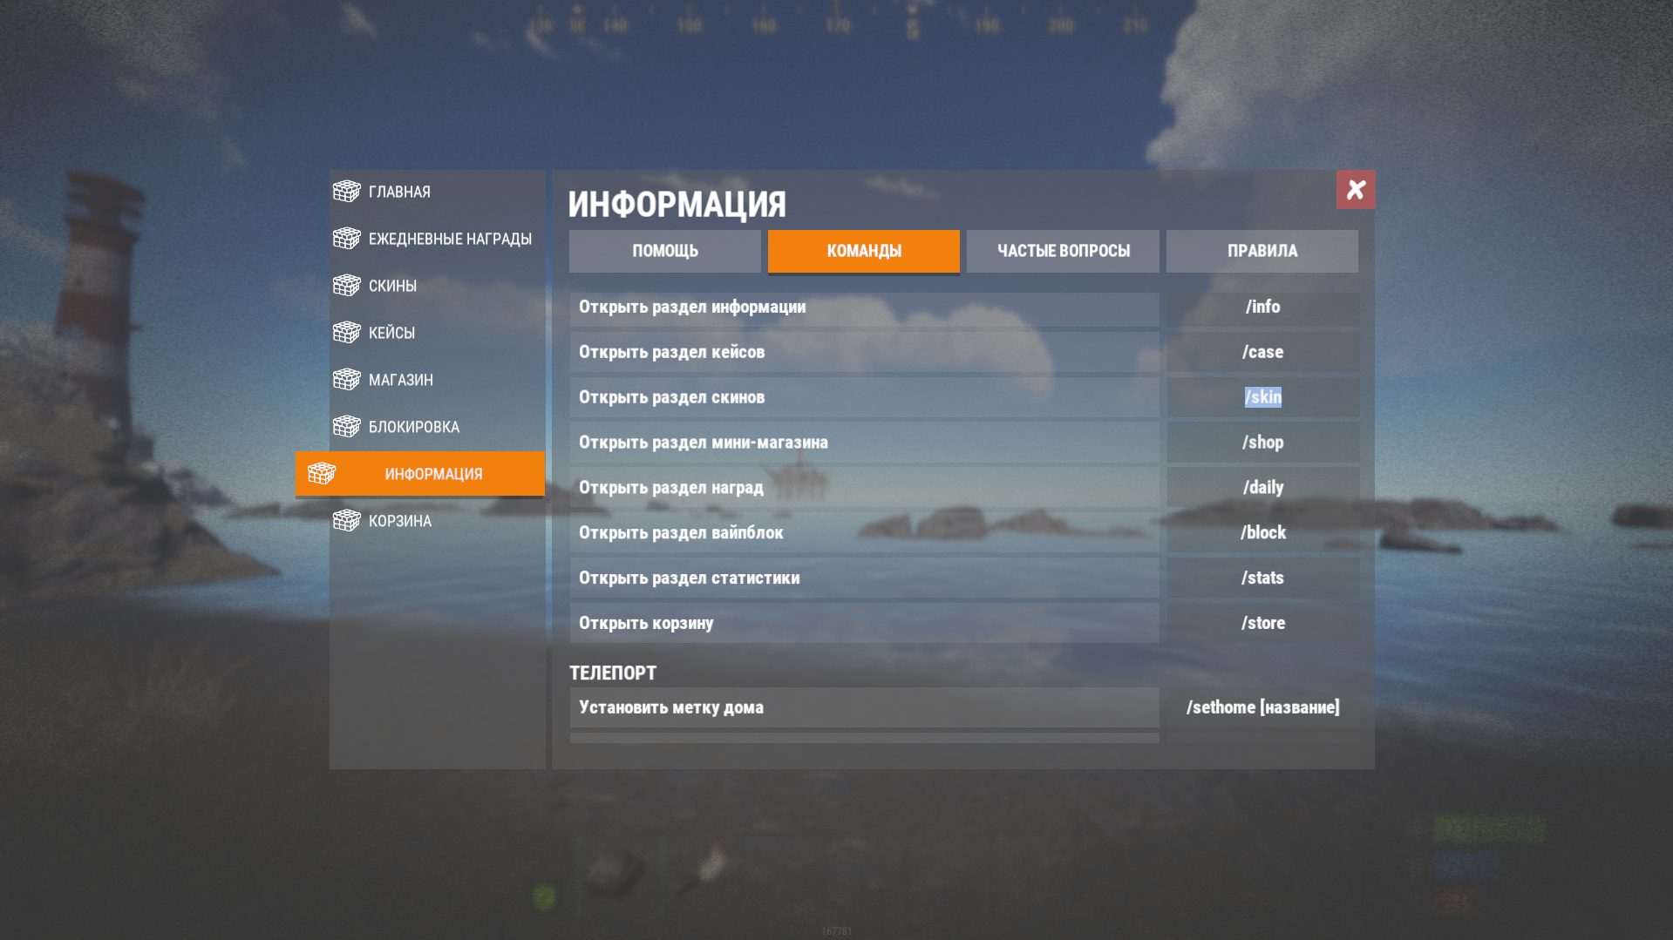Click the /block command cell

click(x=1262, y=533)
